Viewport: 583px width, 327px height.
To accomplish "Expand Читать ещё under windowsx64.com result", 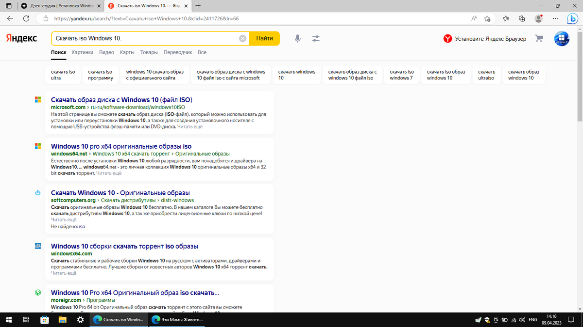I will [64, 273].
